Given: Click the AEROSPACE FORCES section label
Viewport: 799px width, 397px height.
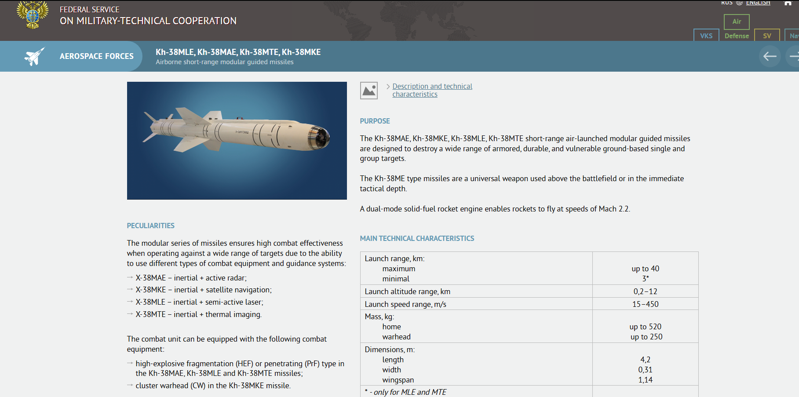Looking at the screenshot, I should tap(97, 56).
